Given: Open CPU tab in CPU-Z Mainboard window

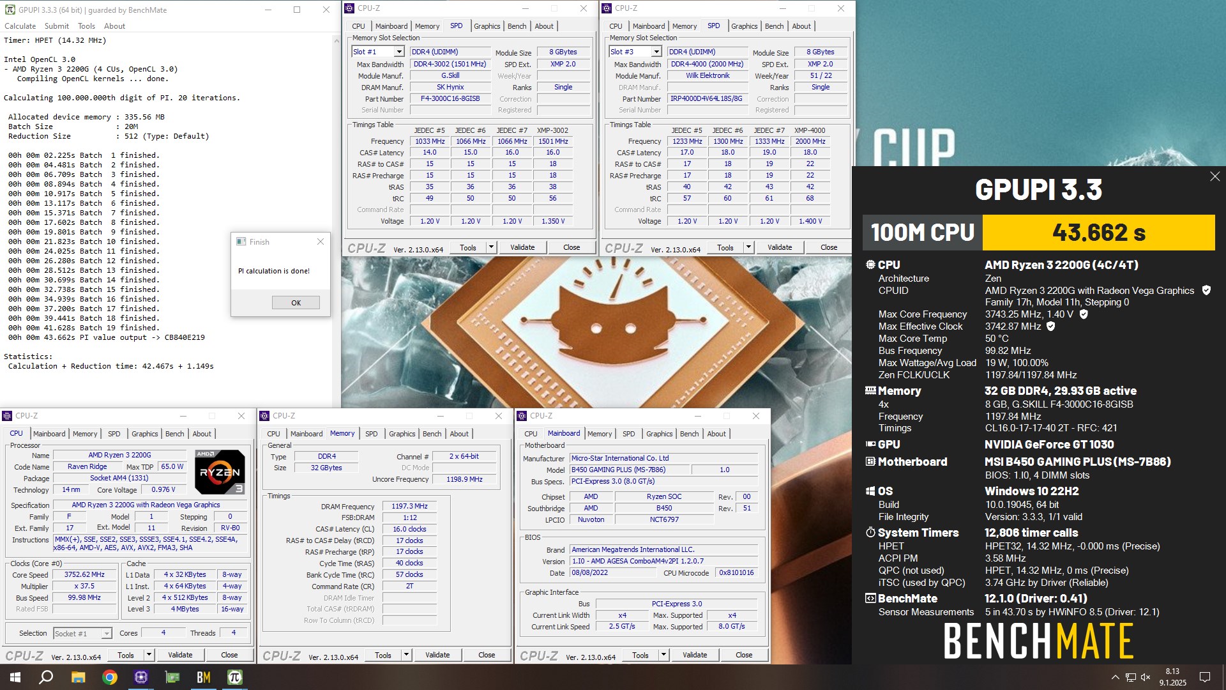Looking at the screenshot, I should pyautogui.click(x=531, y=434).
